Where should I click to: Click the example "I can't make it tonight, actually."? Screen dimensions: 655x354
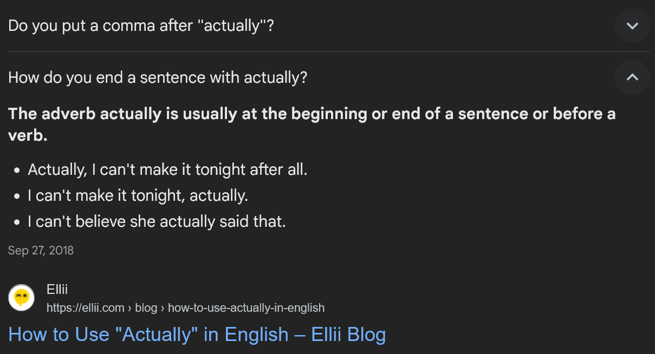coord(138,195)
